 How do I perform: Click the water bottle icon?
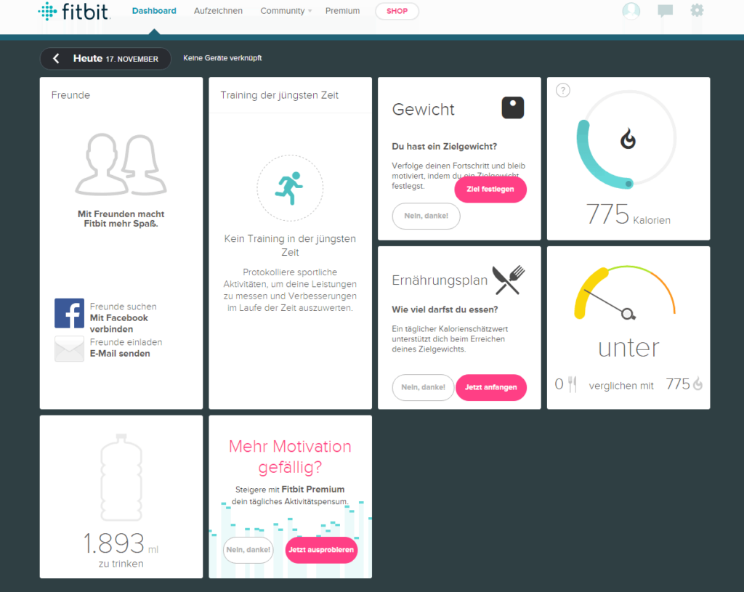pyautogui.click(x=121, y=477)
